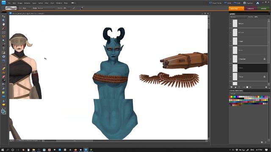Select the Brush tool
Image resolution: width=271 pixels, height=152 pixels.
[3, 81]
